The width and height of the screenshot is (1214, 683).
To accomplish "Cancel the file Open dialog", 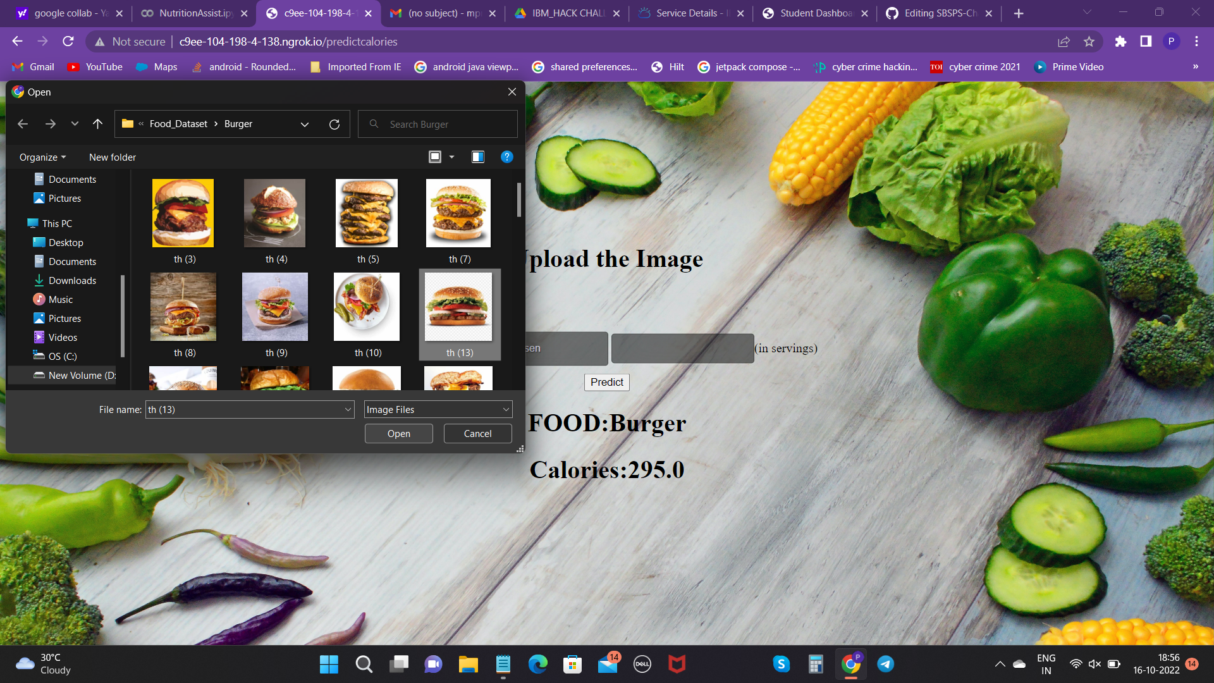I will point(478,434).
